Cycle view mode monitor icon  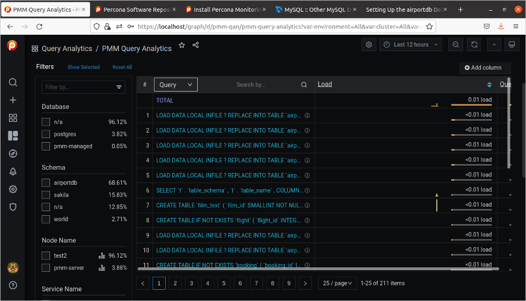click(x=511, y=44)
